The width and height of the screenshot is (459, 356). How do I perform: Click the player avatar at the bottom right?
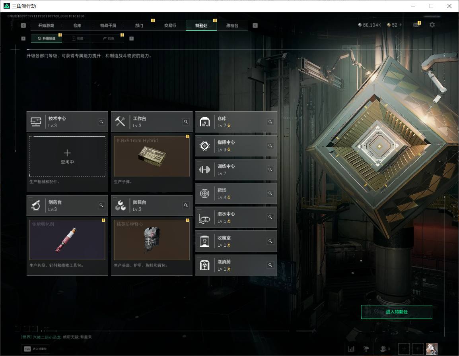(x=432, y=349)
